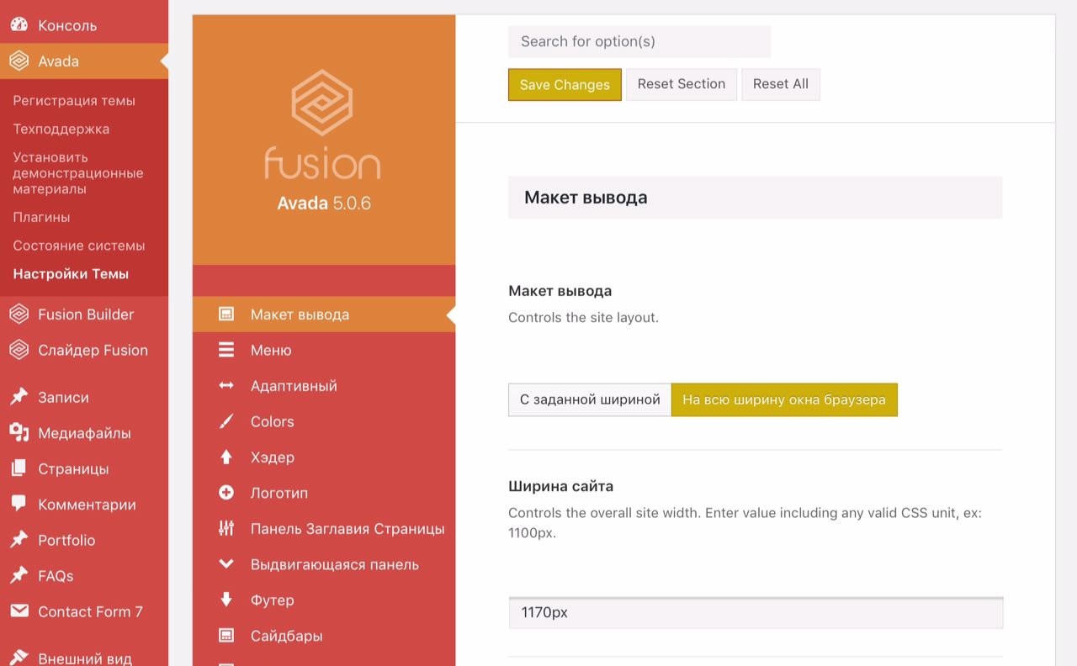Click the Portfolio pin icon
Screen dimensions: 1077x666
(x=19, y=540)
